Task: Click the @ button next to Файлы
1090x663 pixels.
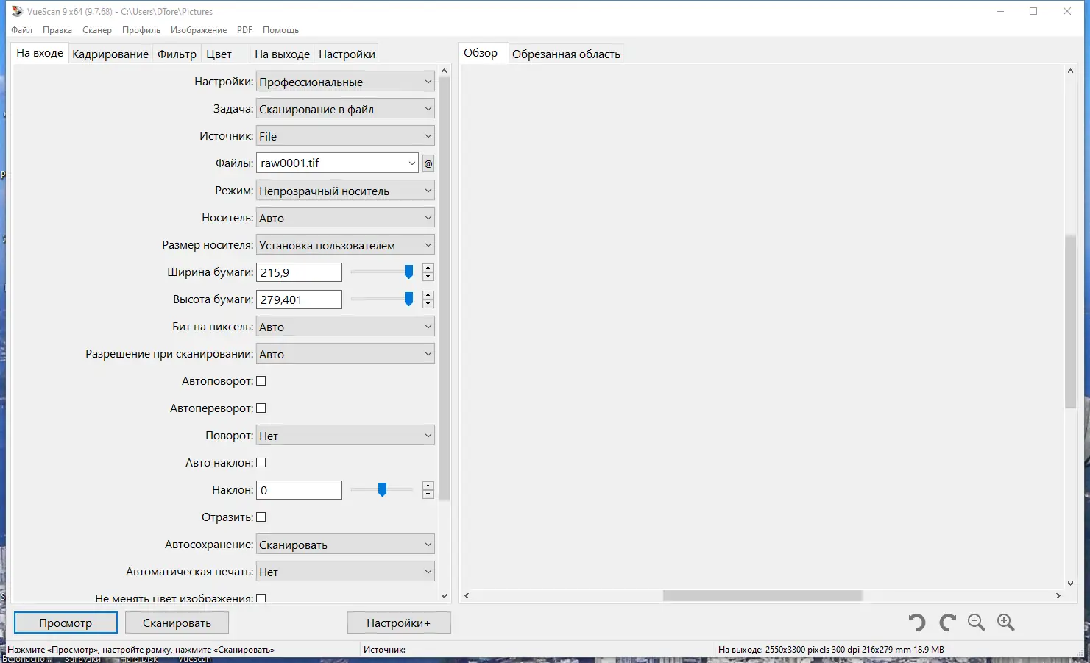Action: pos(428,163)
